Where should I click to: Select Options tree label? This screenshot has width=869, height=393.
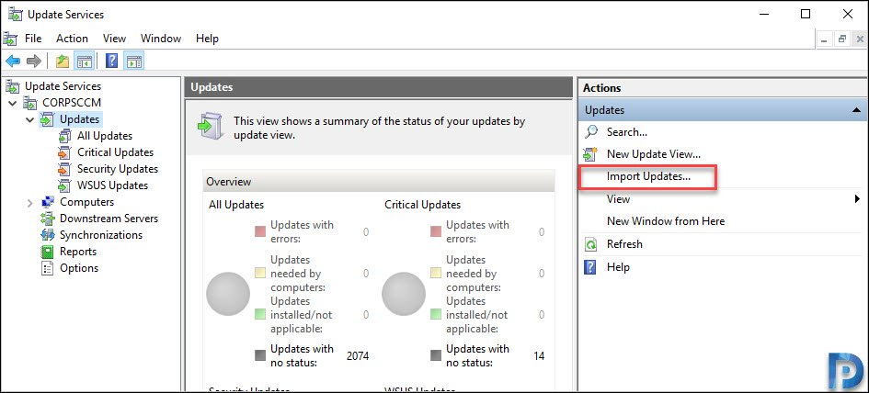point(79,268)
